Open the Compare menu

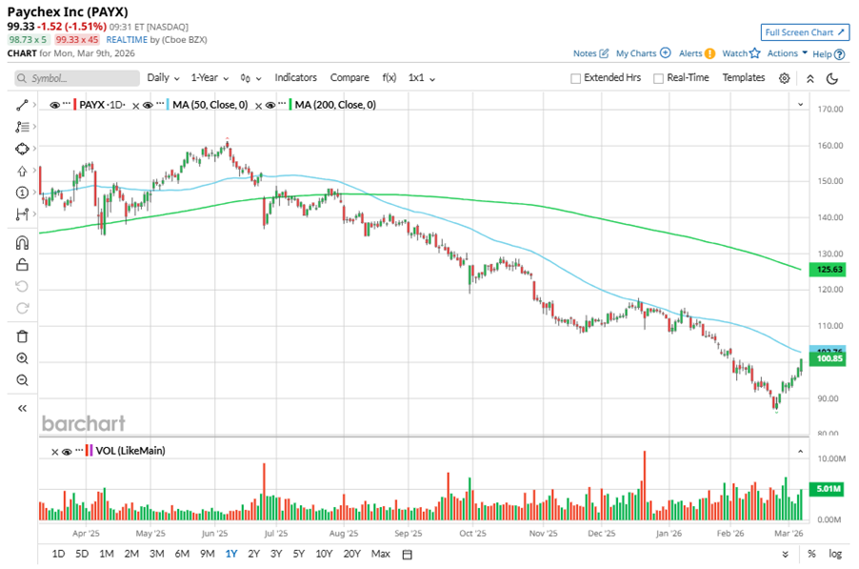click(x=350, y=78)
